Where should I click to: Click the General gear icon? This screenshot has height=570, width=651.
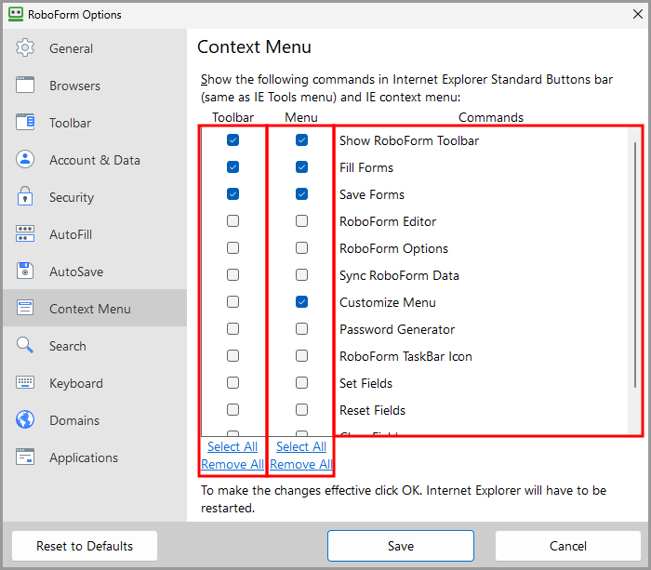(x=25, y=47)
